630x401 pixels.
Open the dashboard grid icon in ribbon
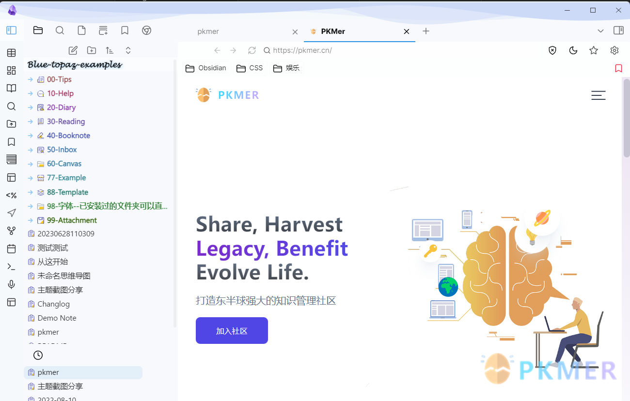[11, 71]
